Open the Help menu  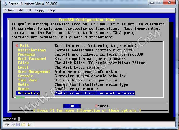pos(51,10)
